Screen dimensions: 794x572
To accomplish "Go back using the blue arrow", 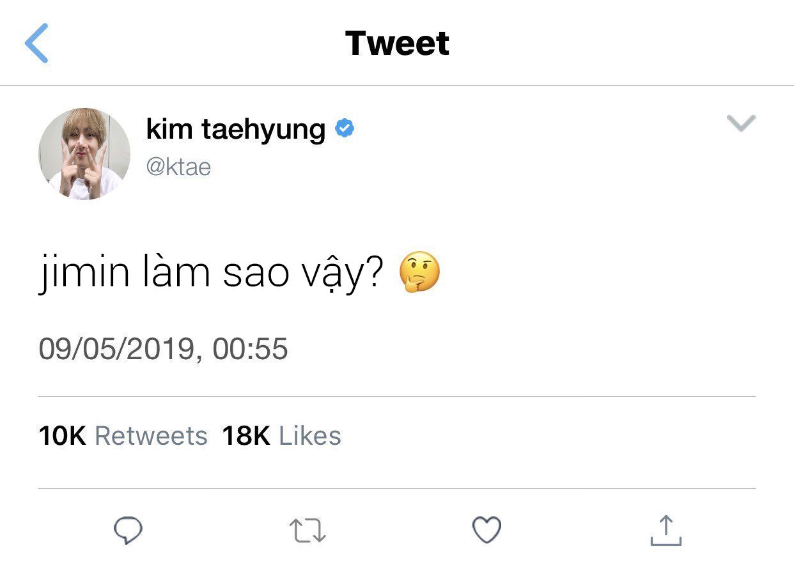I will pos(37,43).
